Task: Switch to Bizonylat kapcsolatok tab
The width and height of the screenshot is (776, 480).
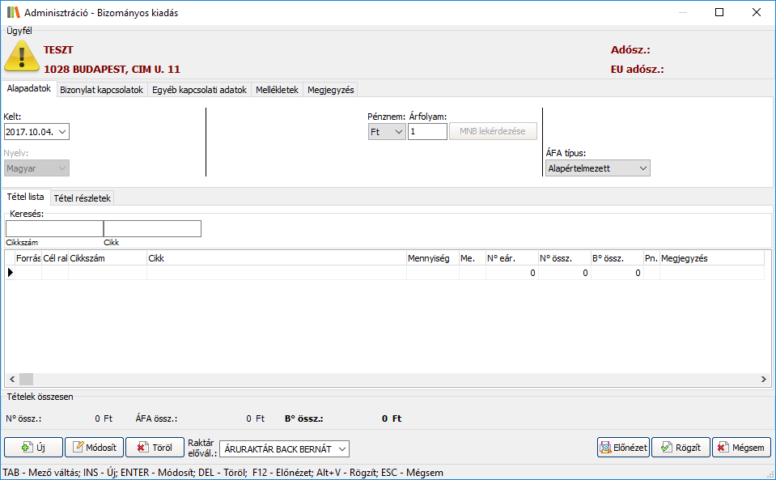Action: pos(101,90)
